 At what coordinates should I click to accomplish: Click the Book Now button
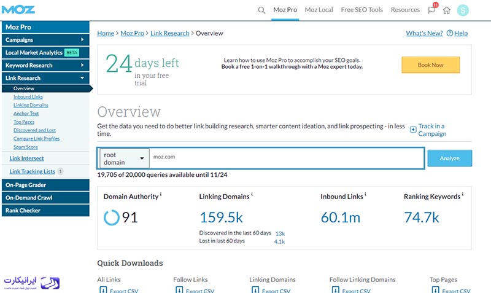pos(431,65)
